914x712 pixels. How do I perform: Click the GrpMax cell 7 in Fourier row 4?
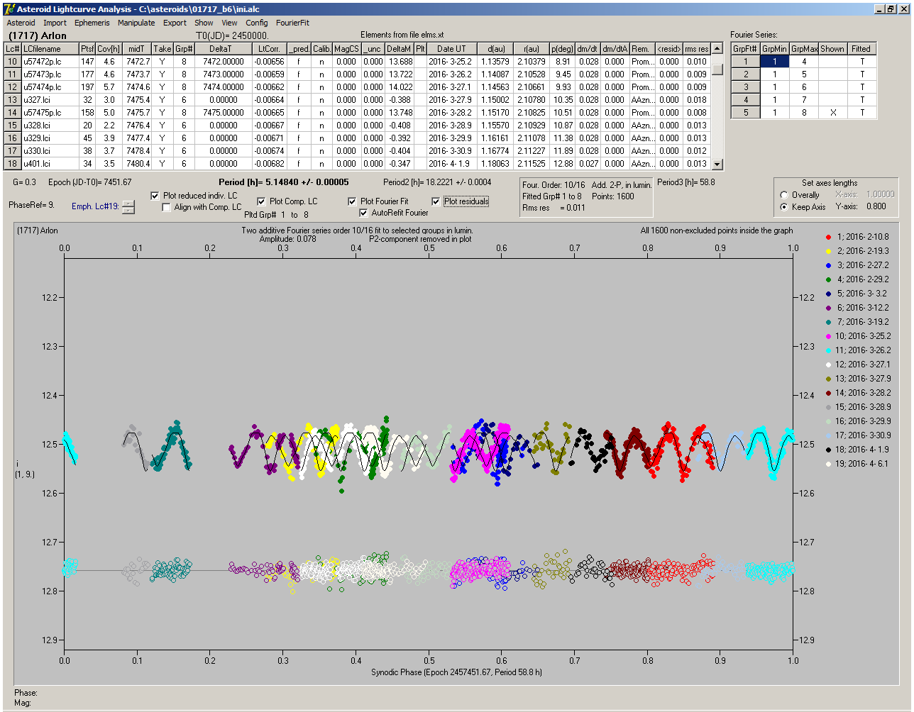(804, 100)
